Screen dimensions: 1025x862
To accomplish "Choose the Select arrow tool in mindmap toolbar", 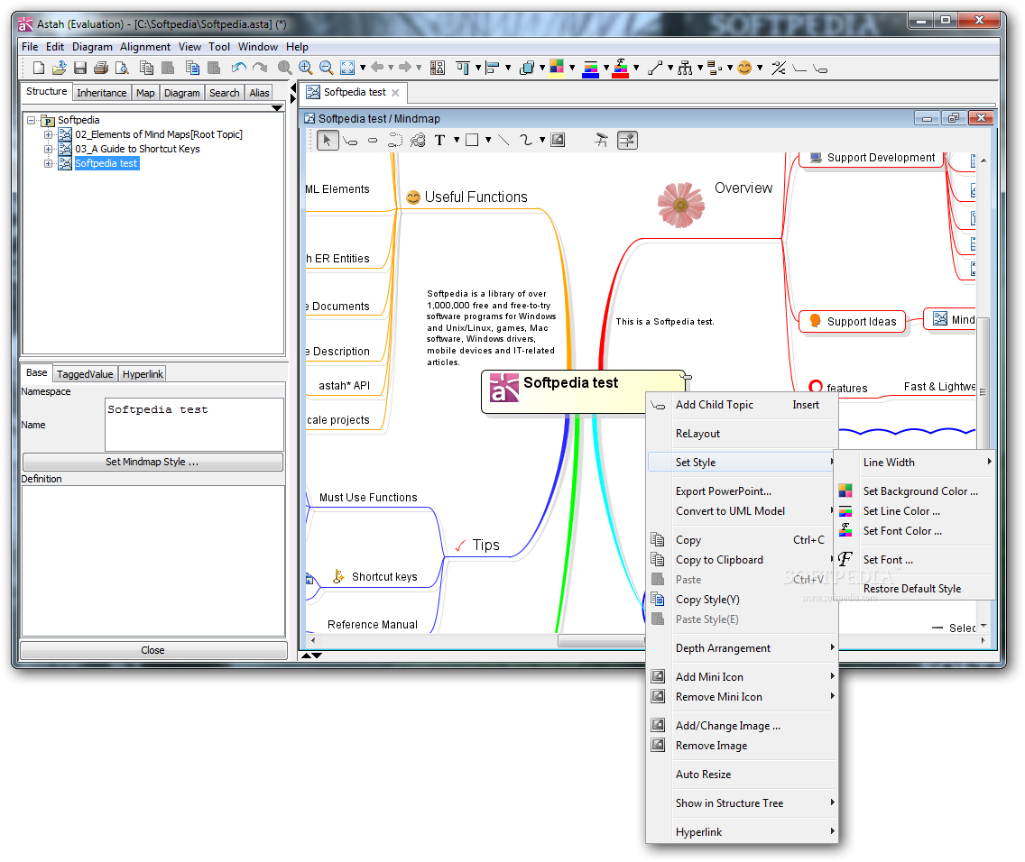I will [327, 140].
